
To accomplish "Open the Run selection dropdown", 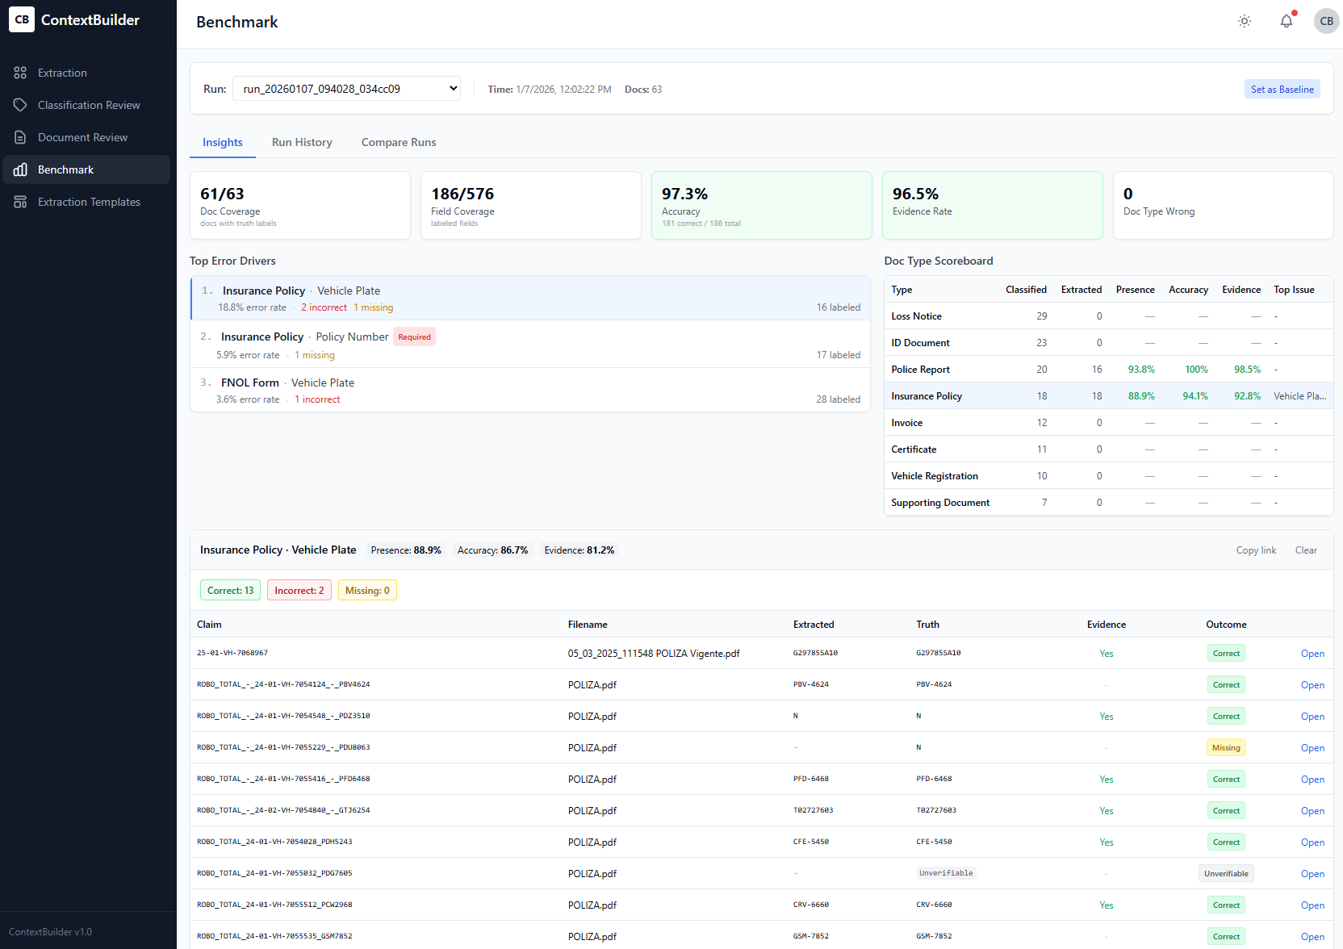I will 346,88.
